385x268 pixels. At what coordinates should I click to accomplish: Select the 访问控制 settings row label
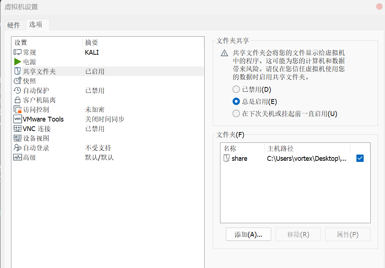pos(36,110)
